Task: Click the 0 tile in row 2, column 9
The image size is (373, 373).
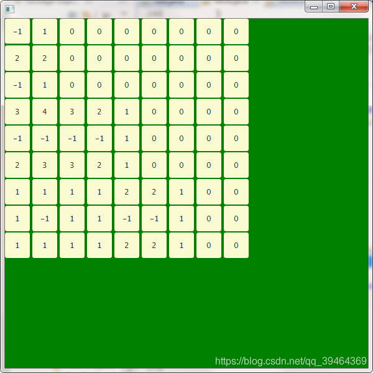Action: pyautogui.click(x=236, y=58)
